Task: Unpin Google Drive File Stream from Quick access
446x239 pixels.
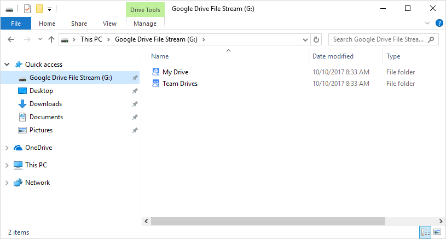Action: (135, 78)
